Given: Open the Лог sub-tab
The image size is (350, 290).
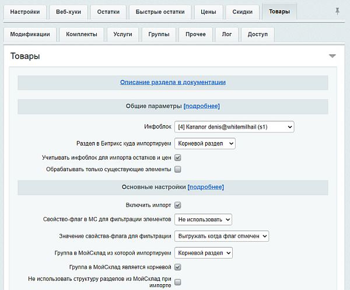Looking at the screenshot, I should tap(226, 34).
